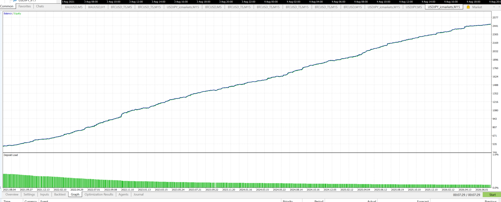501x202 pixels.
Task: Open the Agents tab
Action: click(x=123, y=195)
